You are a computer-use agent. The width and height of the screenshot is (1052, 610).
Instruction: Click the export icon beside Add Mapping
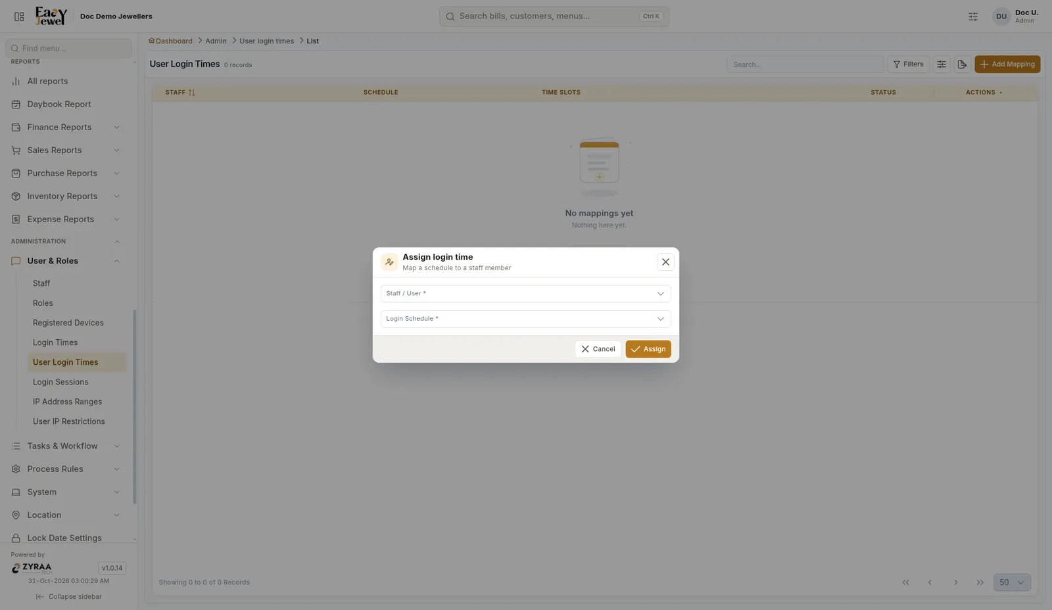point(962,64)
